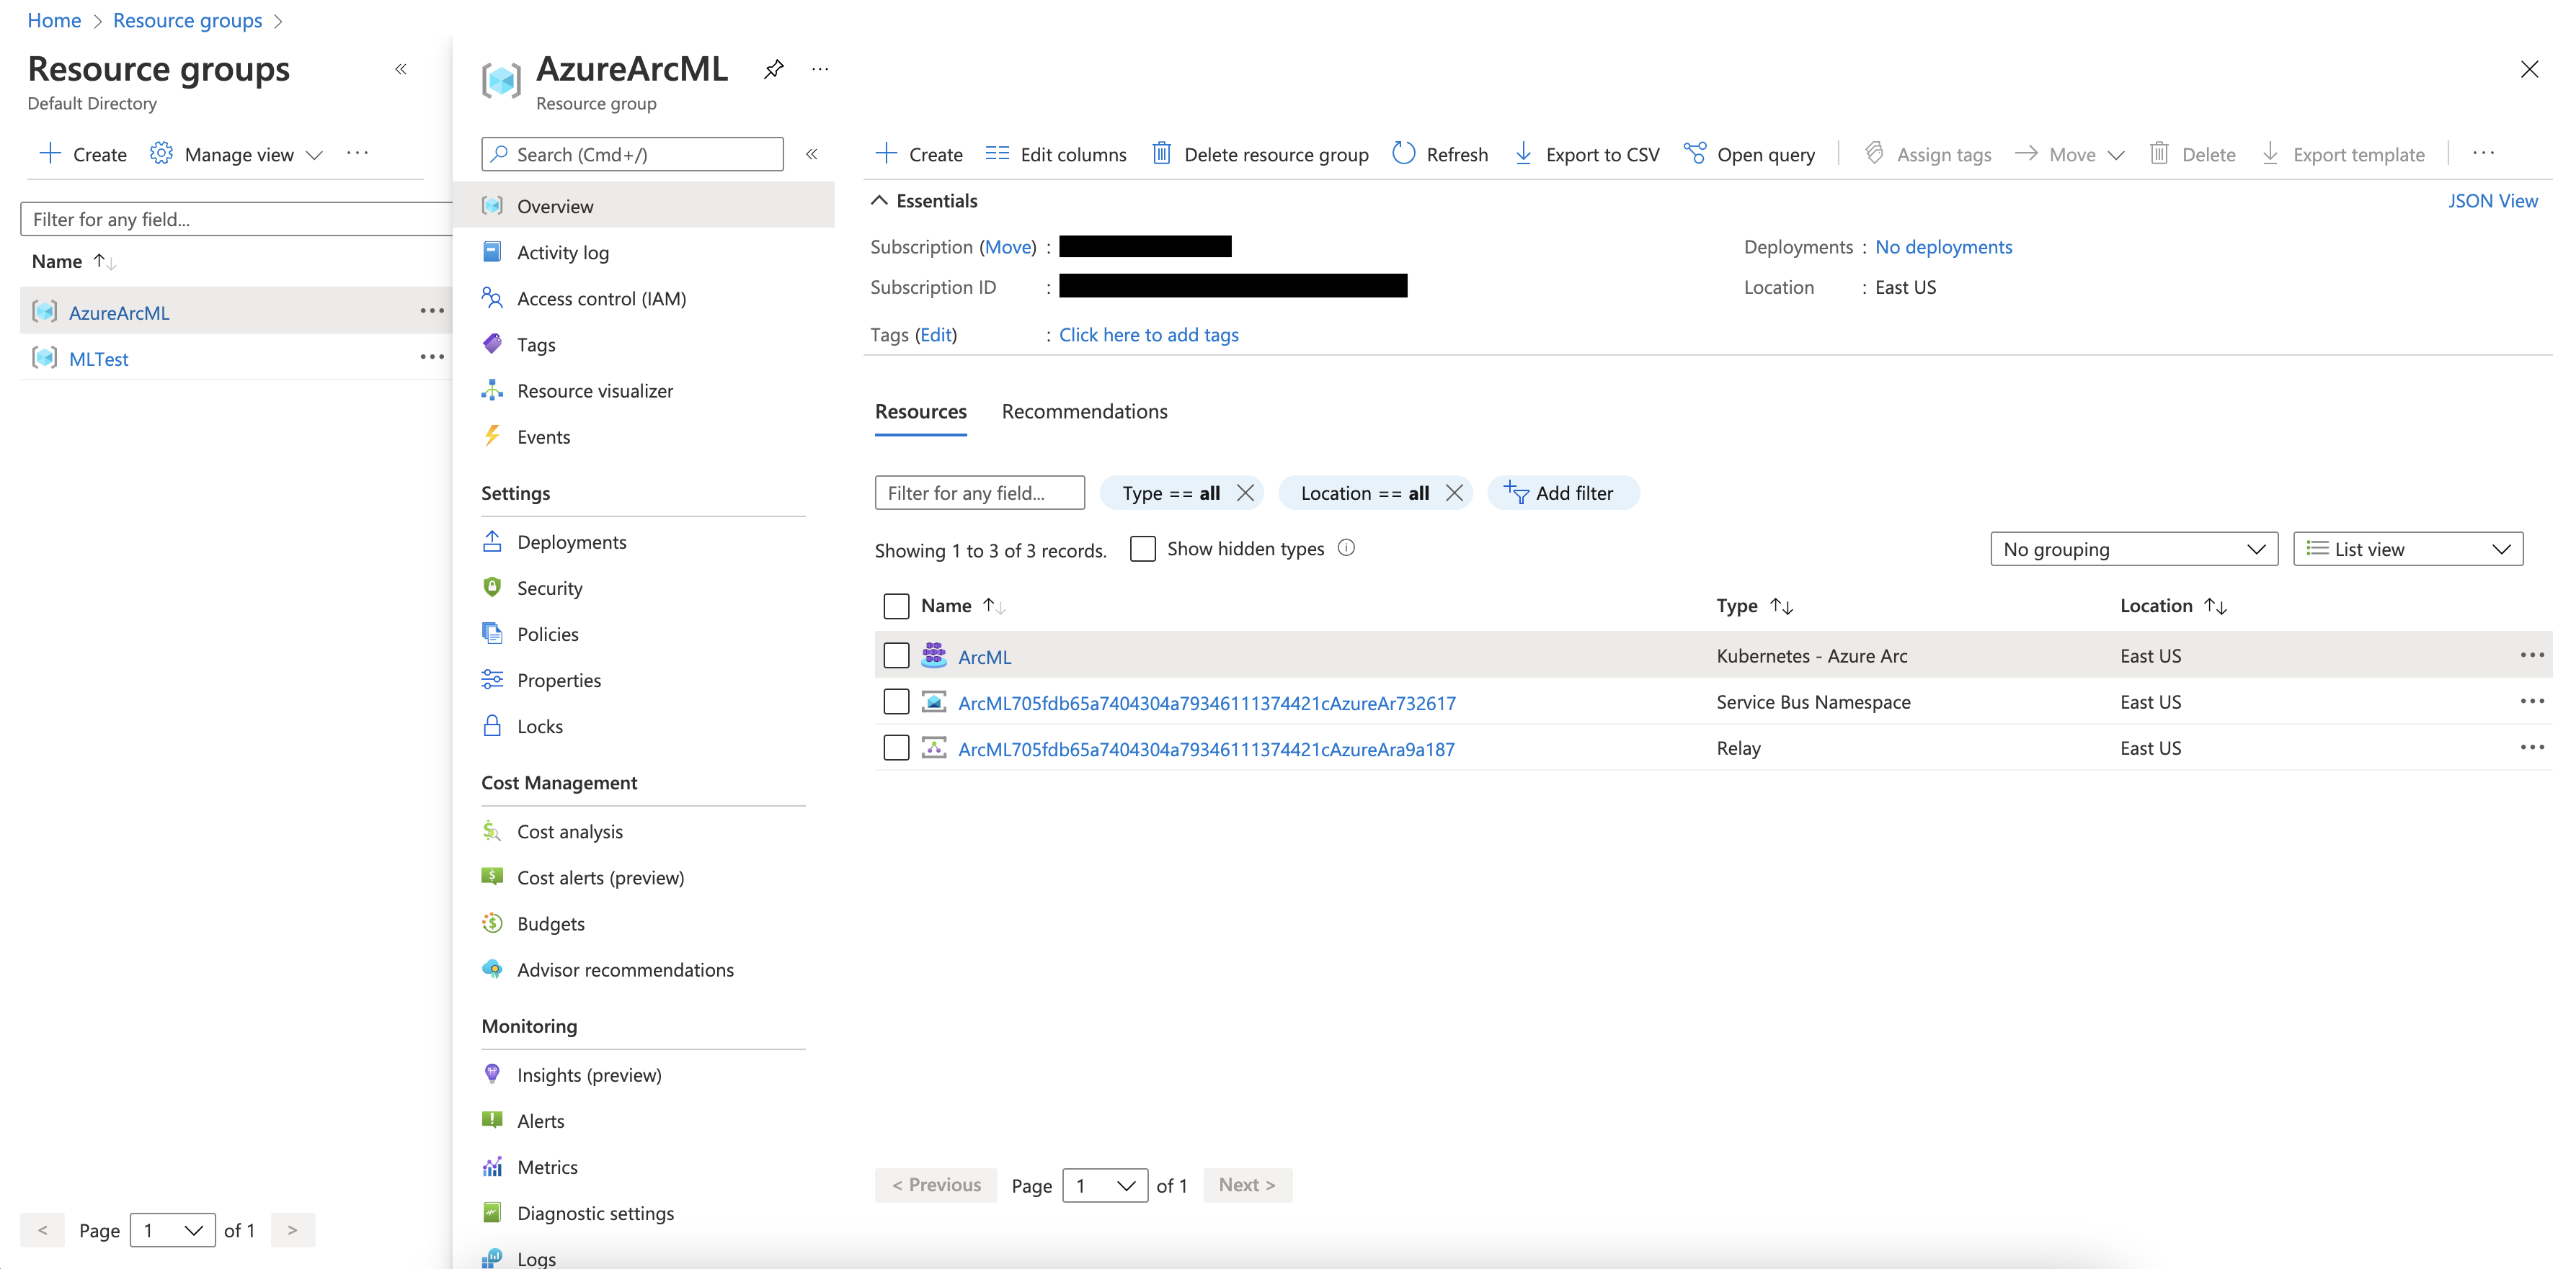Remove the Type == all filter
2576x1269 pixels.
[1245, 493]
